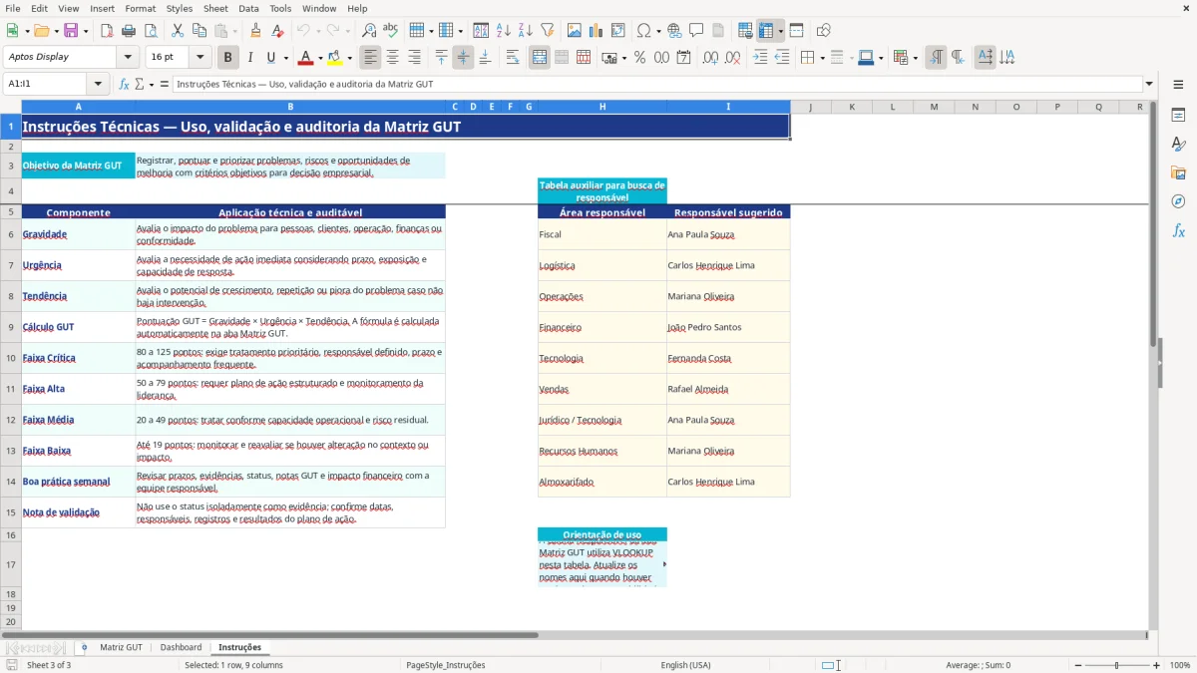Open Sidebar Styles panel

coord(1178,145)
